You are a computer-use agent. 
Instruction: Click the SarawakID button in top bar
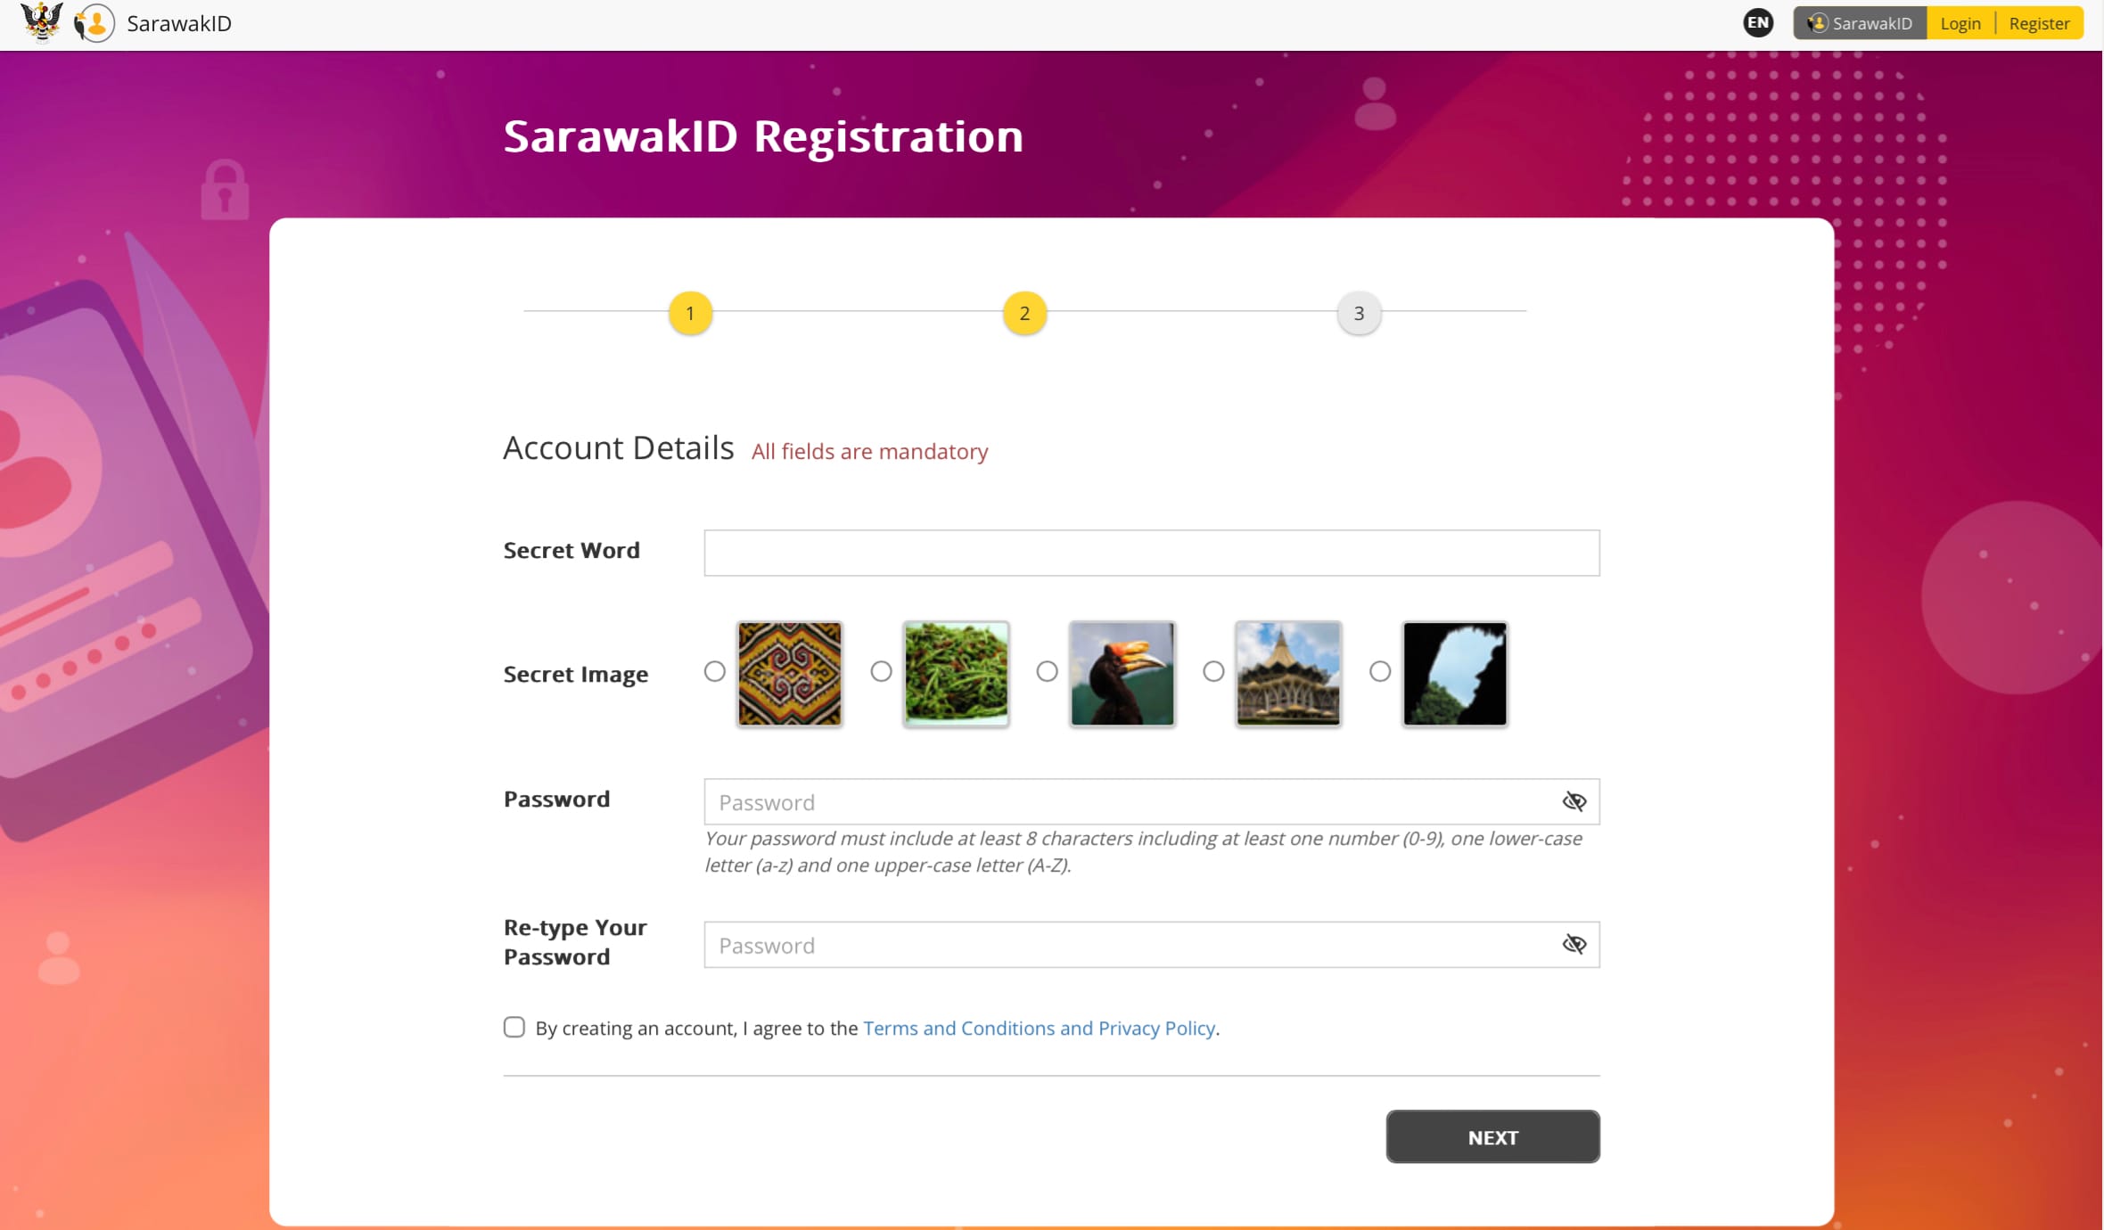[1860, 23]
